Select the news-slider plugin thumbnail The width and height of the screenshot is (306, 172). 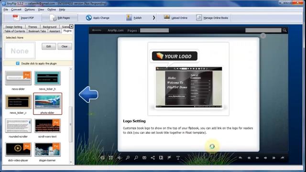[18, 78]
